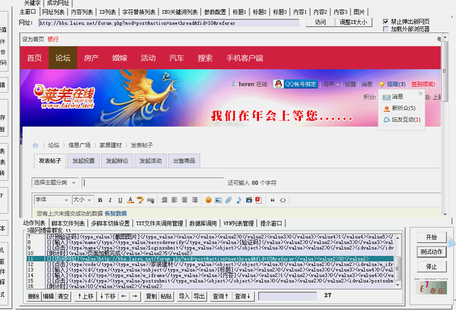456x310 pixels.
Task: Click the text highlight pen icon
Action: (x=140, y=200)
